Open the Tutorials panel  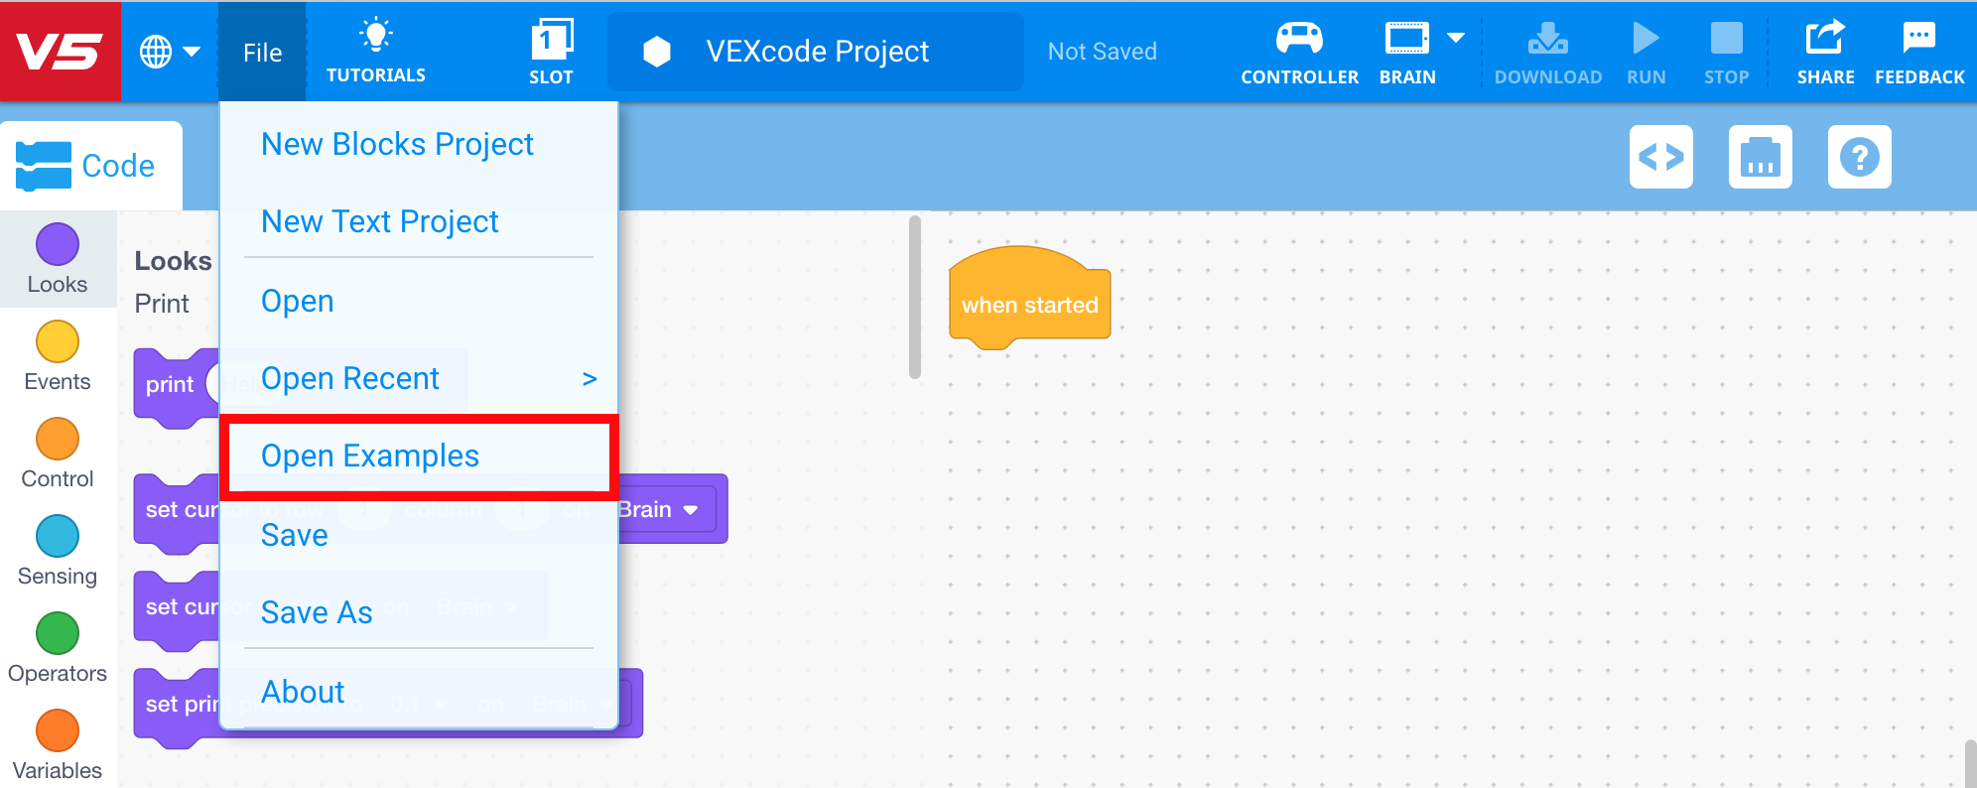tap(375, 50)
